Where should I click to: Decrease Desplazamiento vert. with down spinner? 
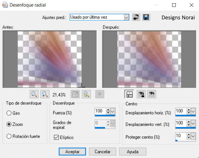coord(189,125)
